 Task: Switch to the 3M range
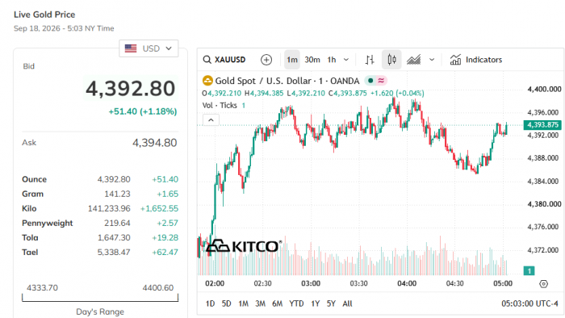coord(260,303)
